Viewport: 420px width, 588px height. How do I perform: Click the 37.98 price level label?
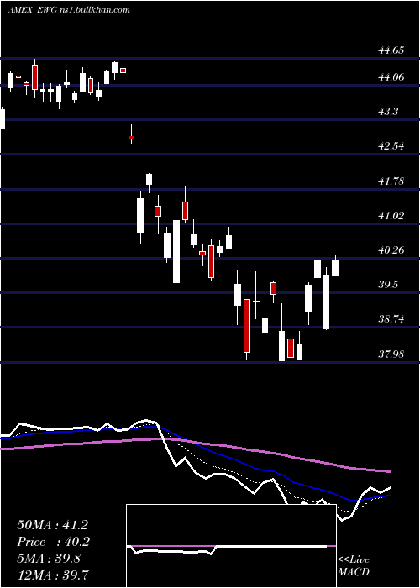click(x=391, y=354)
